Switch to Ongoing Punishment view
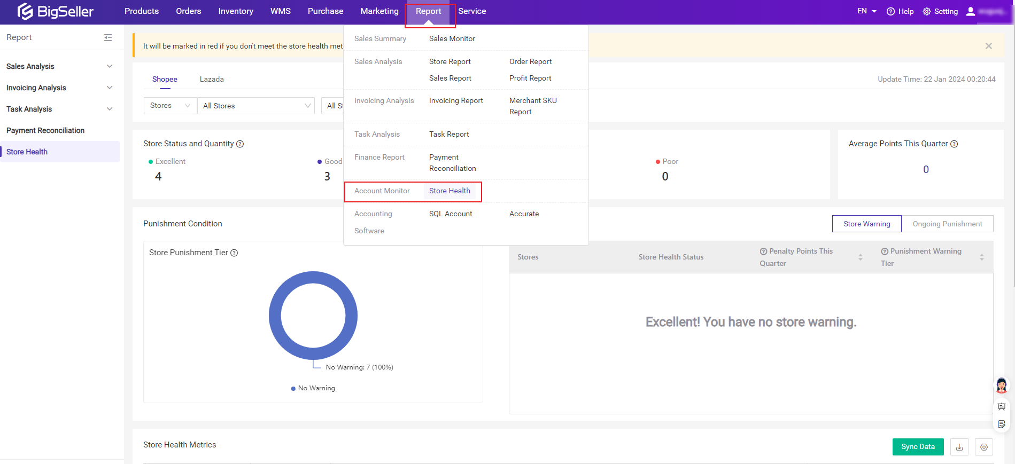The width and height of the screenshot is (1015, 464). [947, 224]
